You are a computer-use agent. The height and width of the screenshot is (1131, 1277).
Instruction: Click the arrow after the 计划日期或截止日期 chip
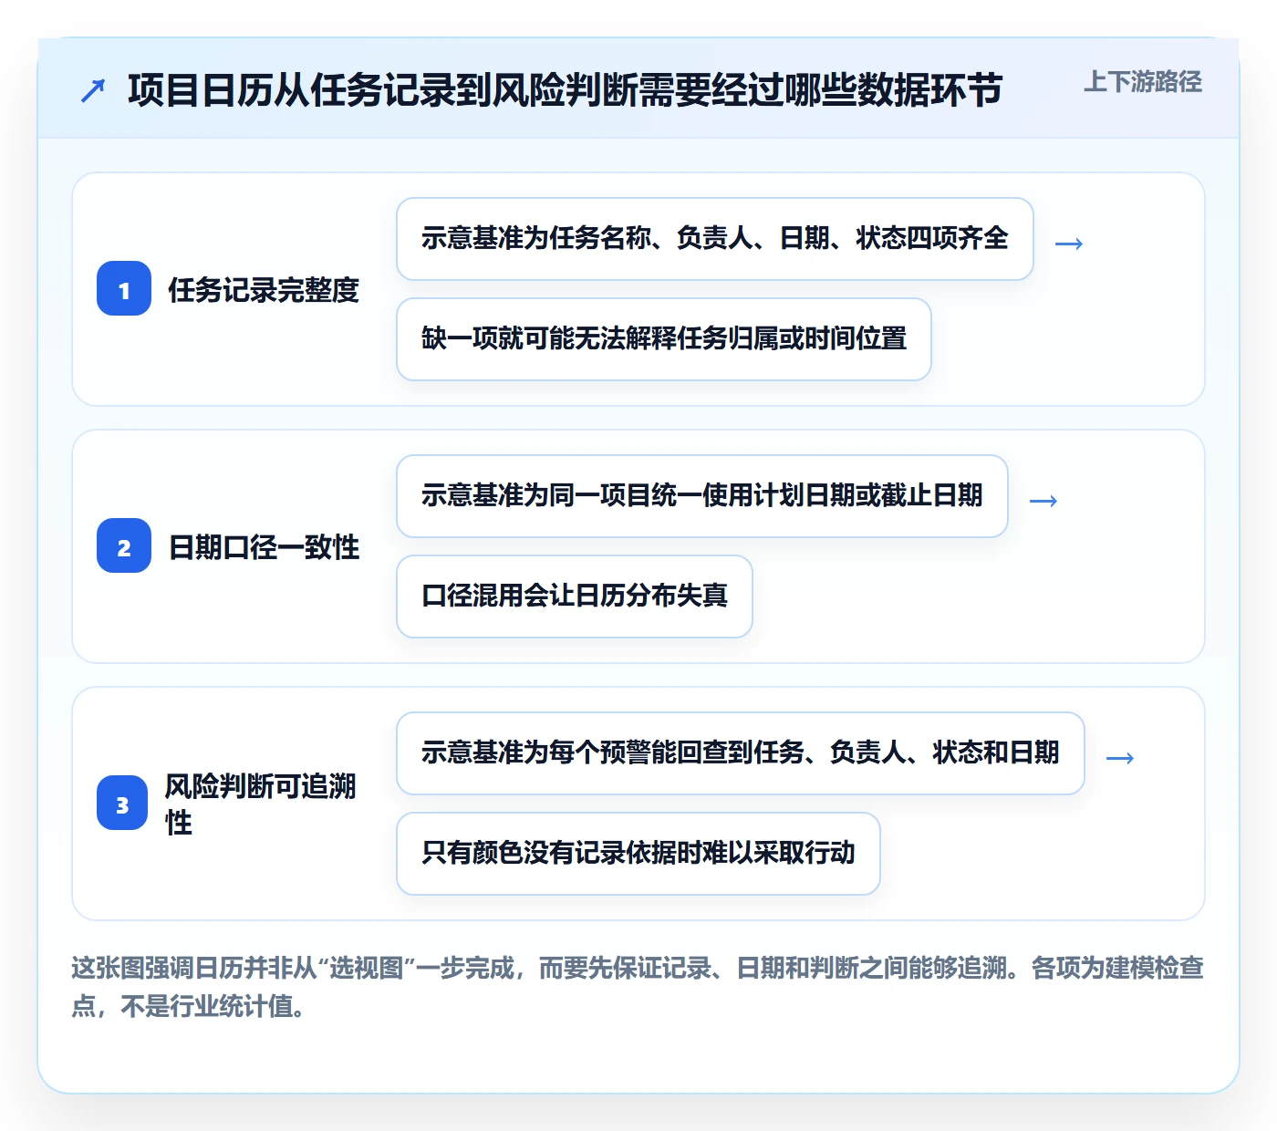pyautogui.click(x=1043, y=501)
